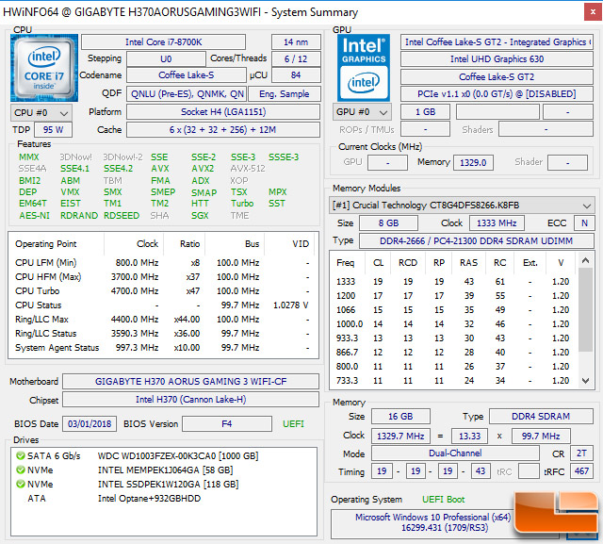603x544 pixels.
Task: Click the memory timings scrollbar up arrow
Action: 586,260
